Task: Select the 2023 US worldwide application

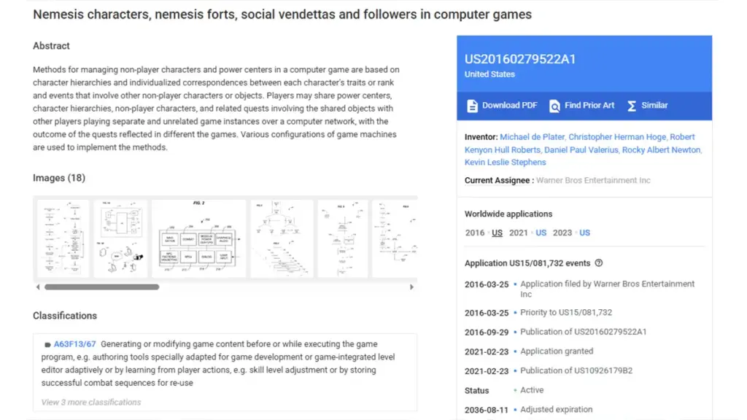Action: point(584,233)
